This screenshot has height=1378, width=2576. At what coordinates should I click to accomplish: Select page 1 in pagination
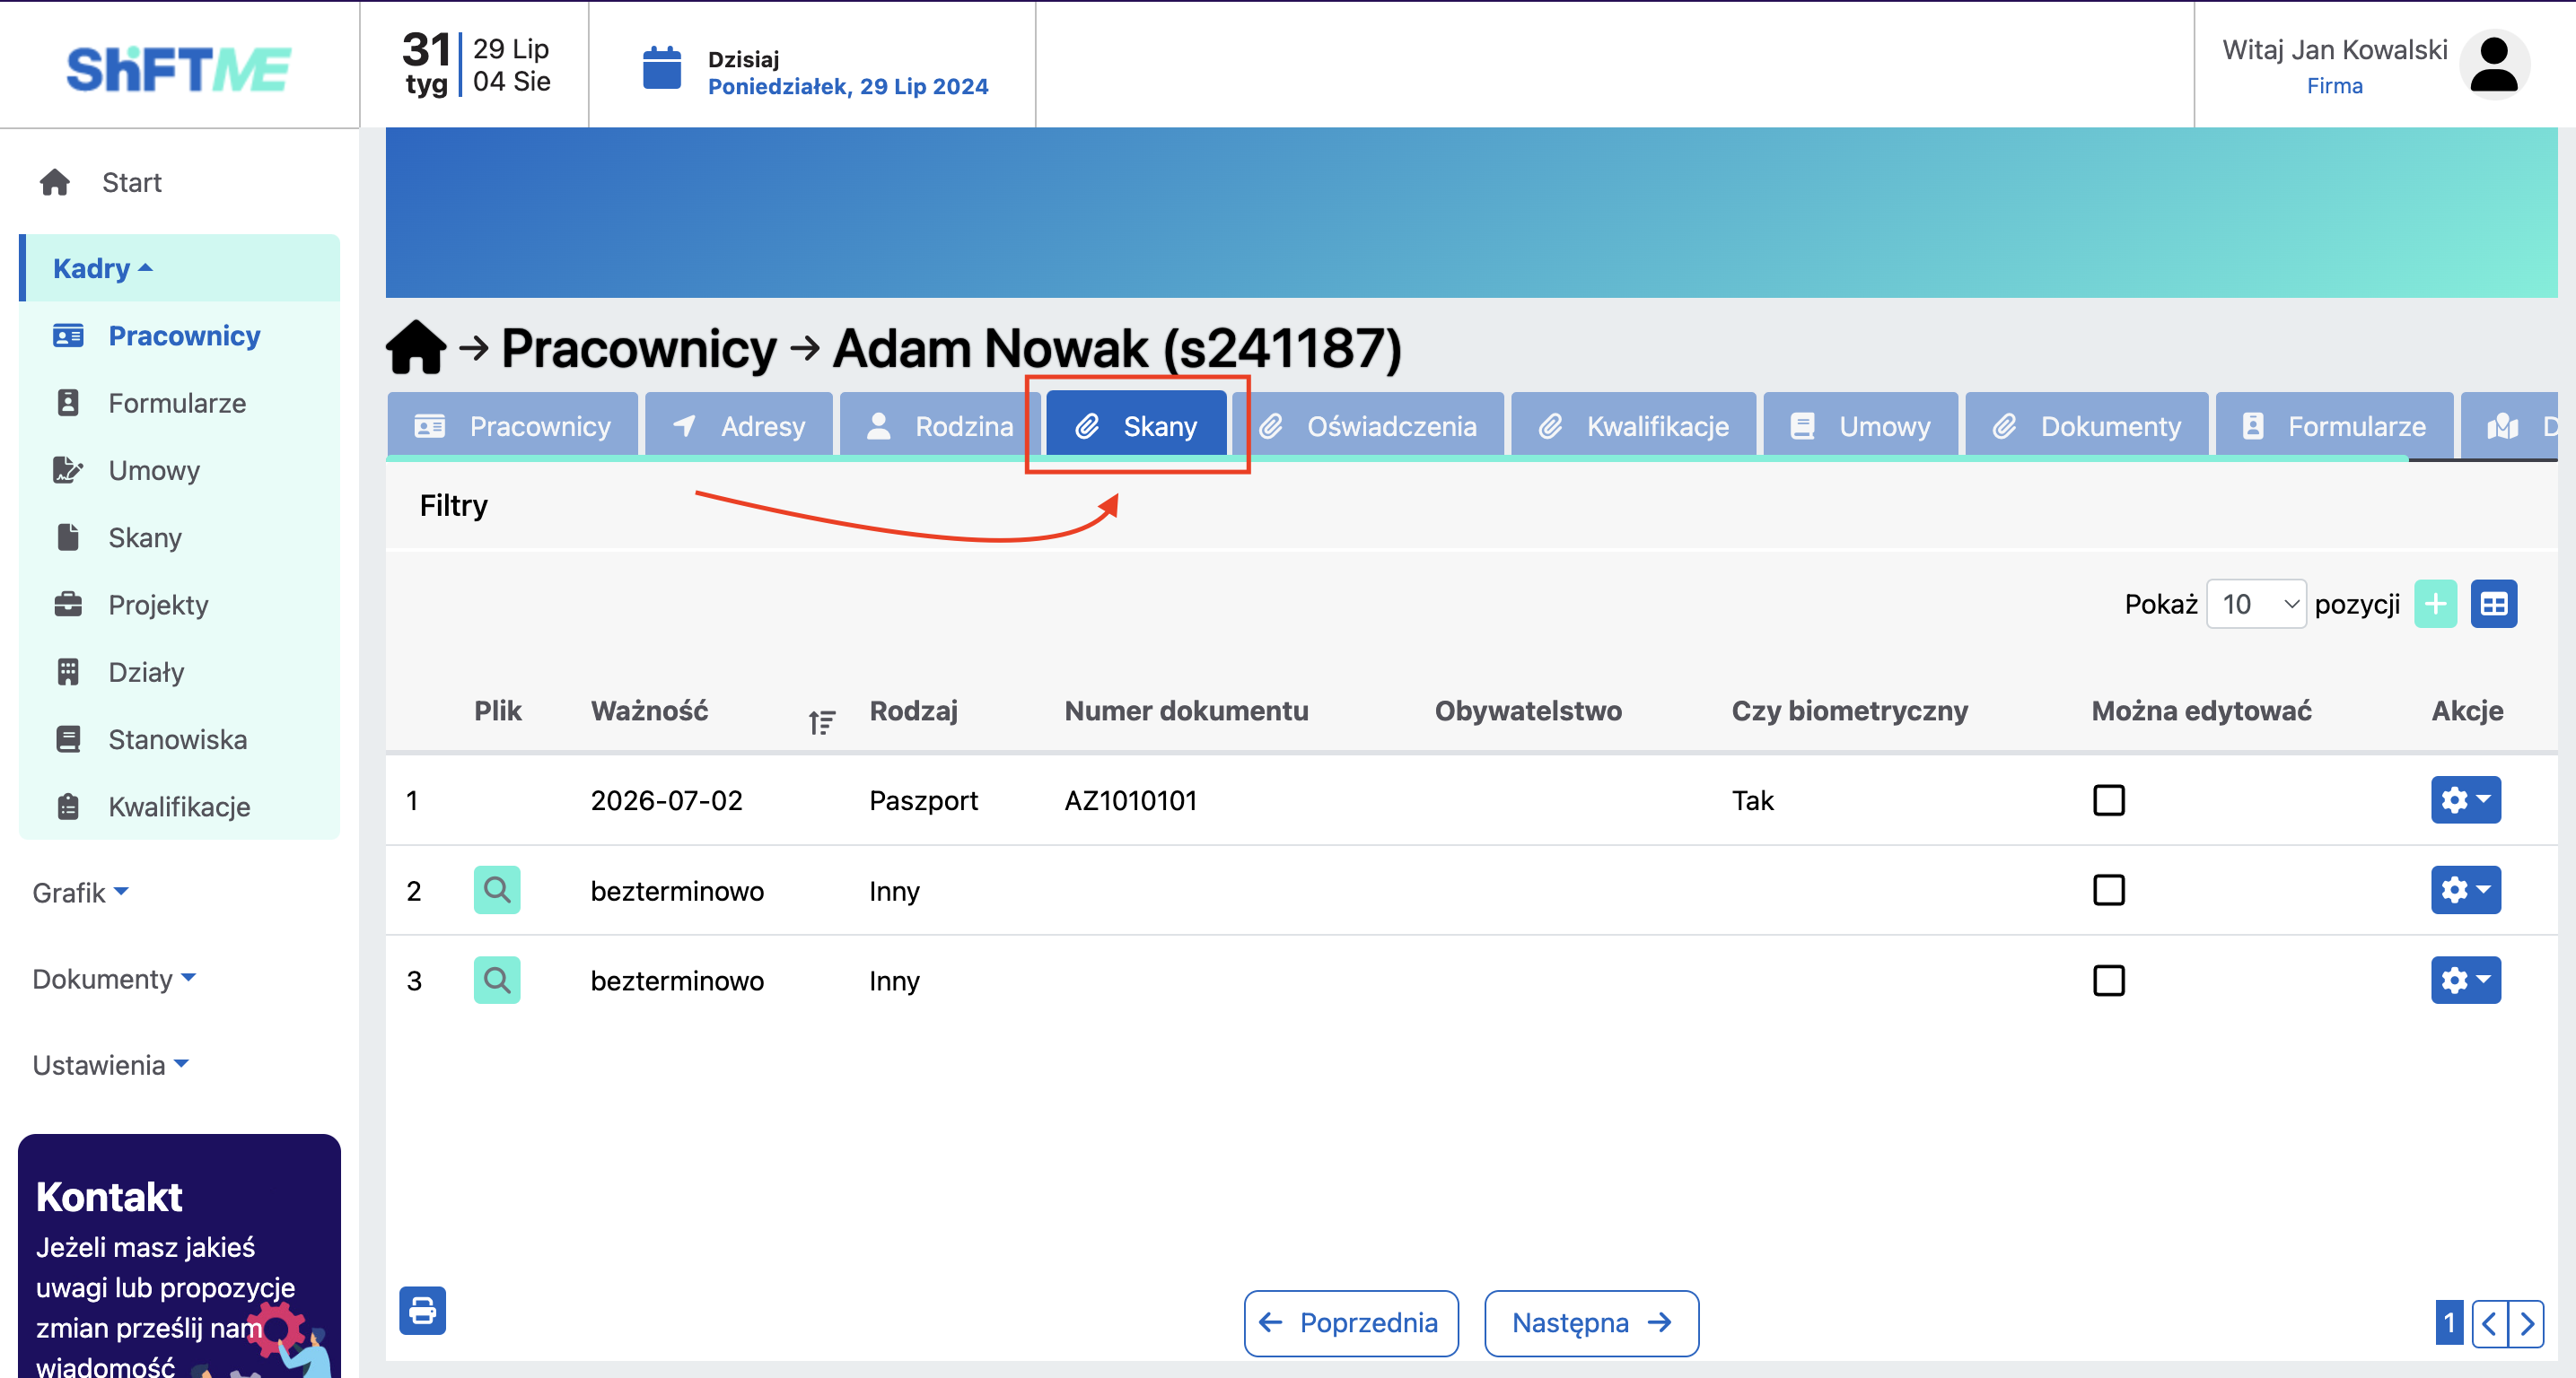coord(2449,1323)
